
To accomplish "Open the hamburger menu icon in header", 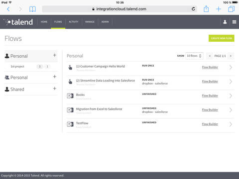I will pyautogui.click(x=234, y=22).
